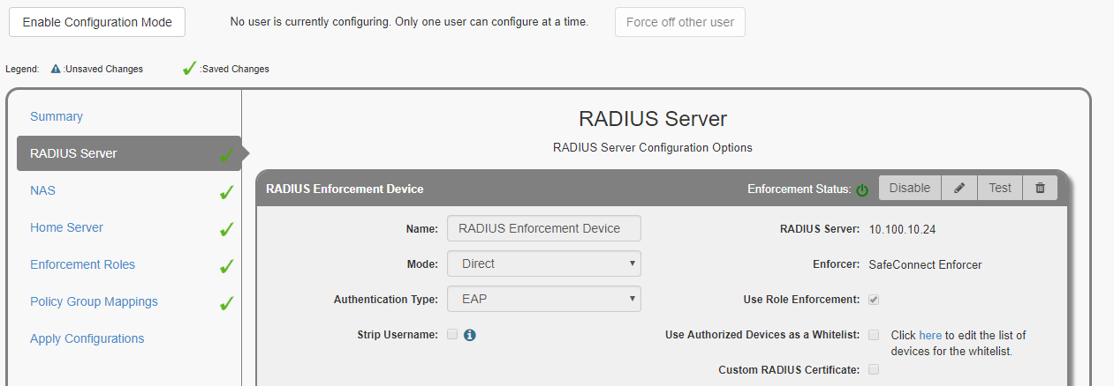Click the green Enforcement Status power icon
Screen dimensions: 1114x386
[x=862, y=189]
